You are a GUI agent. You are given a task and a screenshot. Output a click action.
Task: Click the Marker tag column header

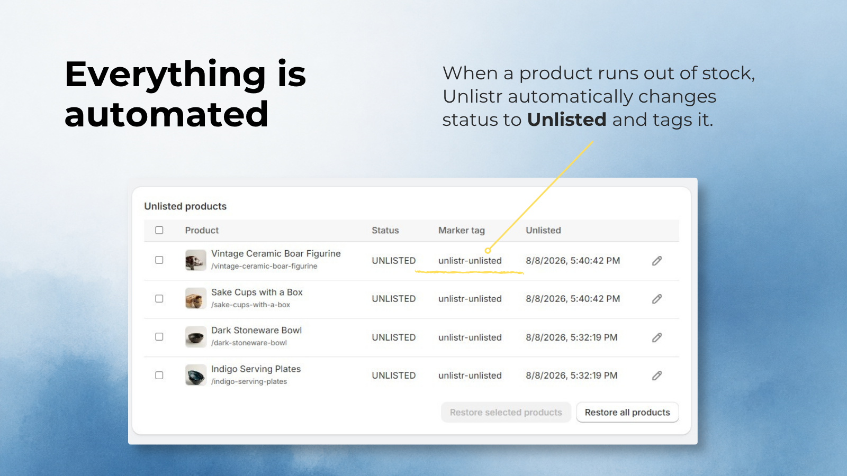[462, 231]
